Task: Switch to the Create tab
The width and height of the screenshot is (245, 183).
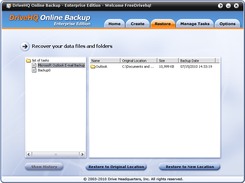Action: pyautogui.click(x=137, y=24)
